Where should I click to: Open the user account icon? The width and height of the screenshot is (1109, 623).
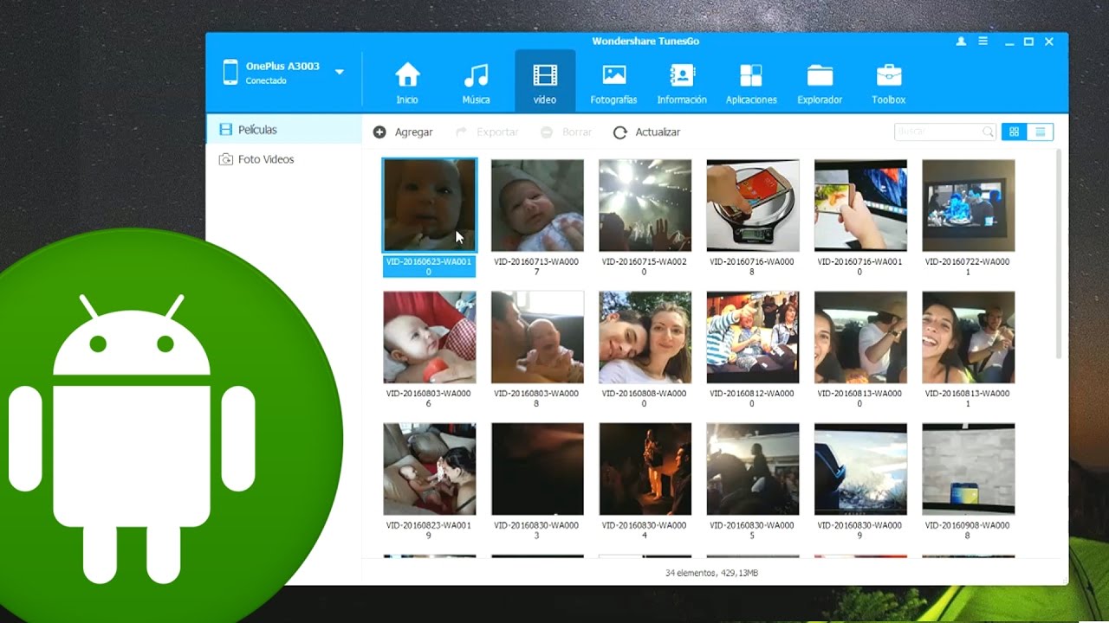click(961, 42)
